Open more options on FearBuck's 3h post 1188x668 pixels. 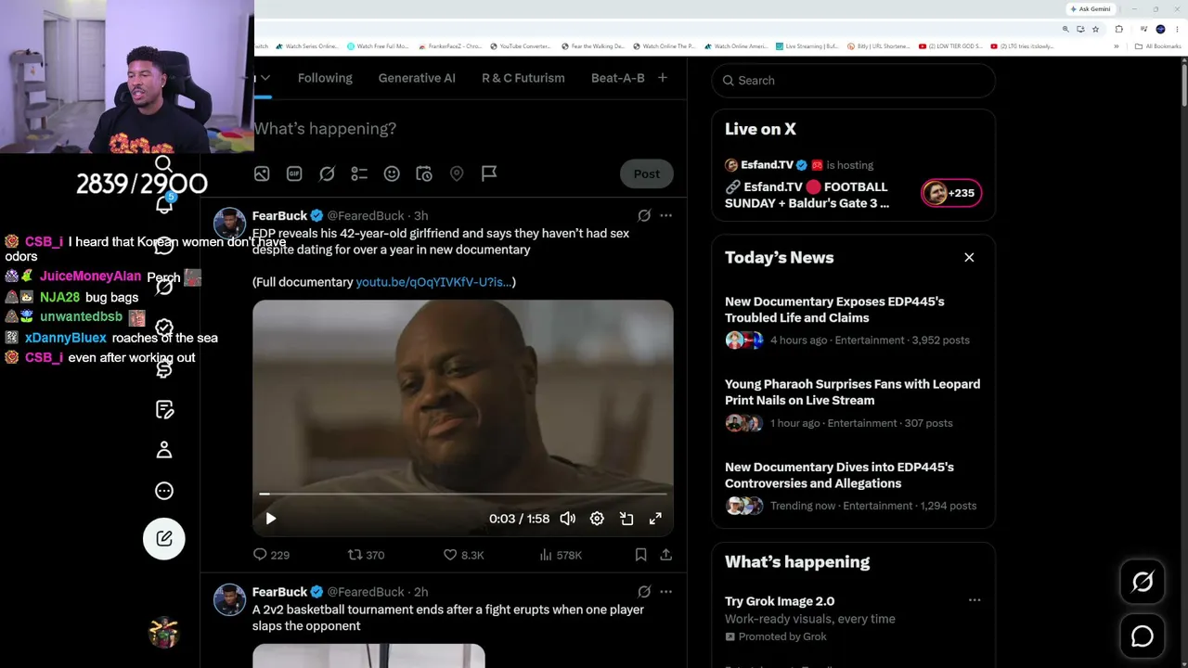pos(665,215)
